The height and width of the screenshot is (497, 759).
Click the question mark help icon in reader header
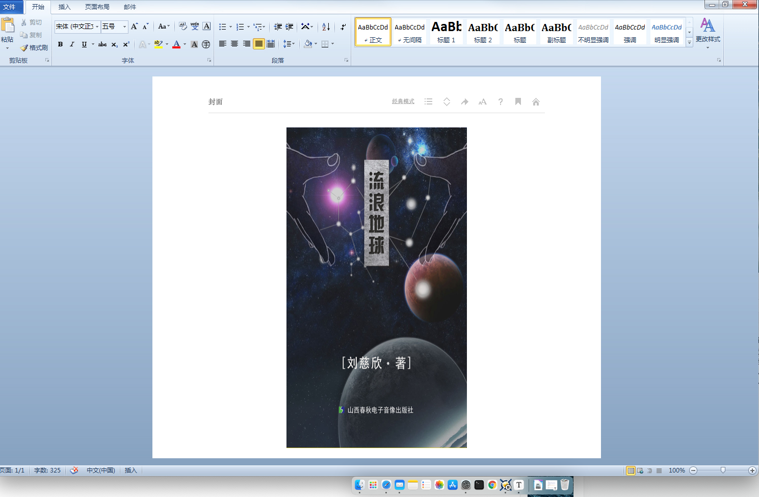[x=501, y=101]
